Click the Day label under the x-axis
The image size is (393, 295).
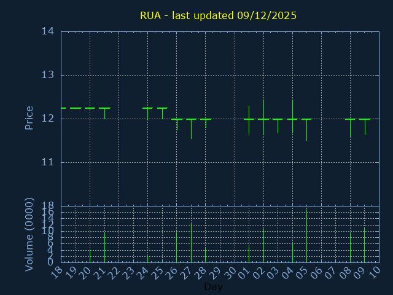click(213, 286)
